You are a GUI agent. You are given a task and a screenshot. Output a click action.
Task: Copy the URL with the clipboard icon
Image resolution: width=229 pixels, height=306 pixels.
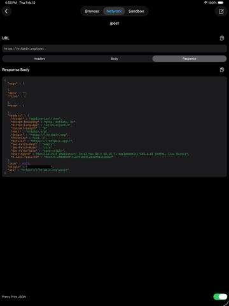pos(222,38)
